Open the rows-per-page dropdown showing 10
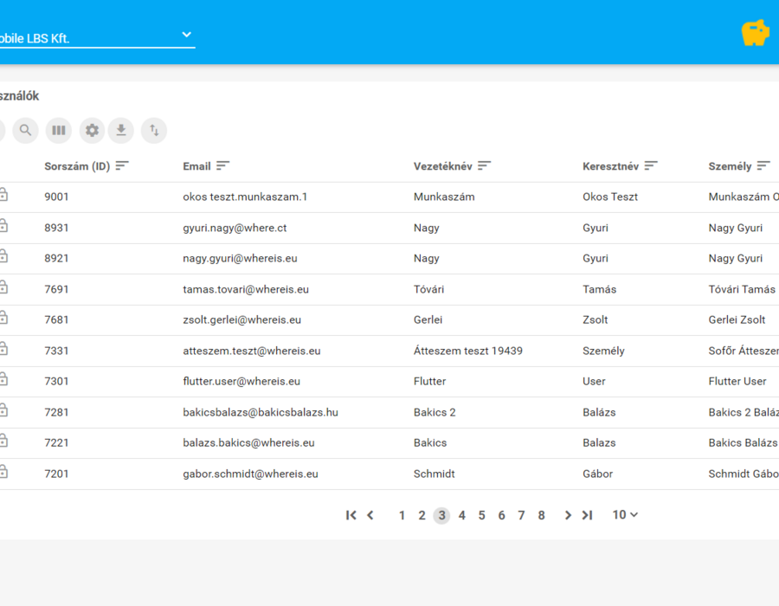 pos(625,515)
